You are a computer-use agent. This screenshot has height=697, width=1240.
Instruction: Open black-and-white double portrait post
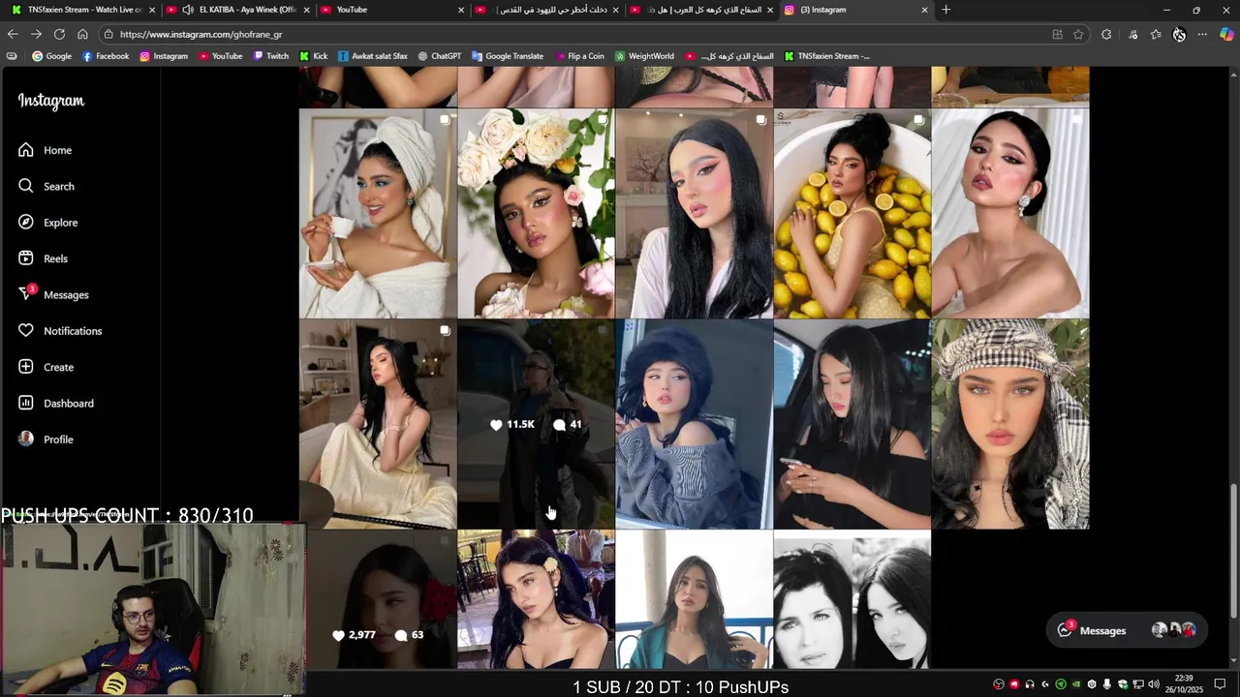point(852,600)
